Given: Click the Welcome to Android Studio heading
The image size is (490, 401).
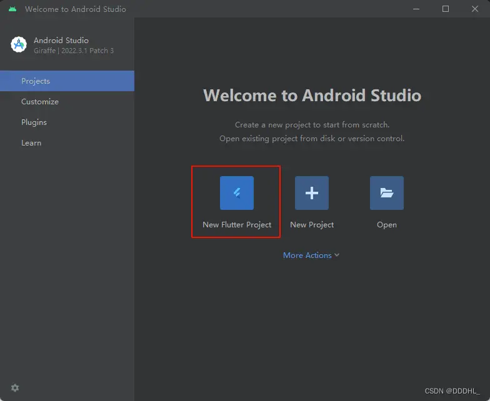Looking at the screenshot, I should click(312, 95).
